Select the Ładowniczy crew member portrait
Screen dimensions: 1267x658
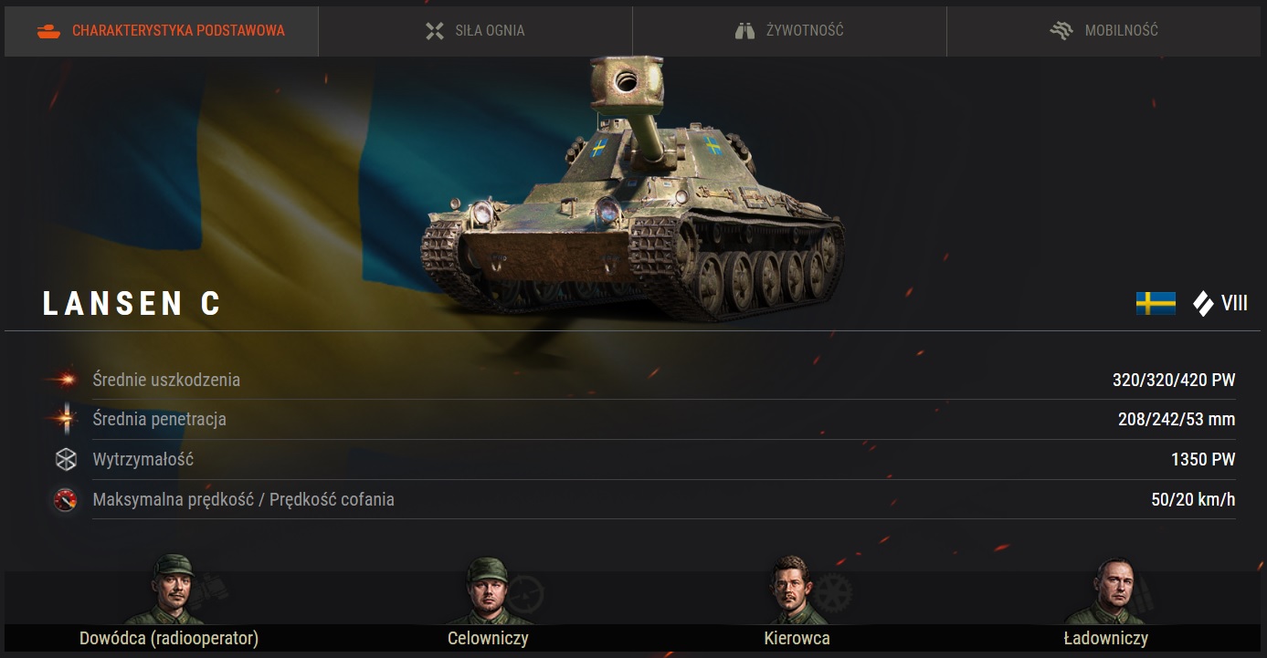click(x=1111, y=591)
